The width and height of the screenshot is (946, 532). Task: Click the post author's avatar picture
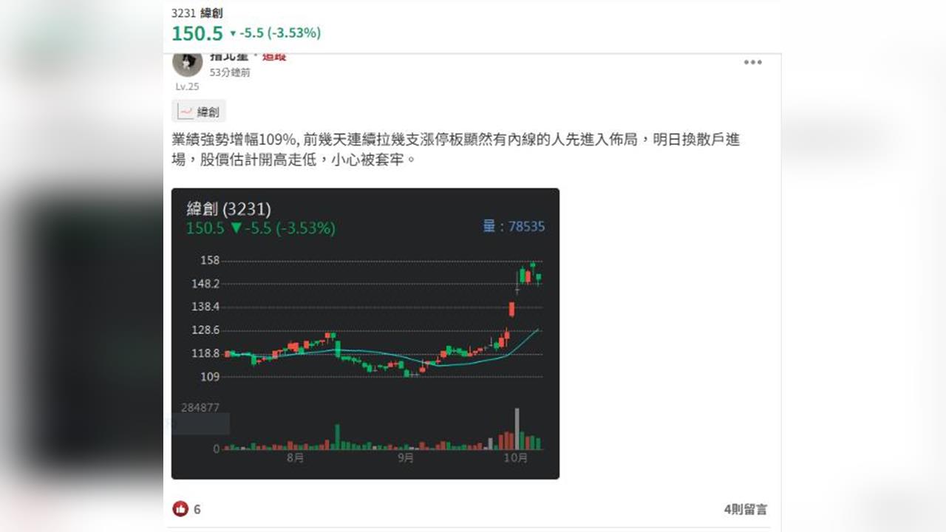click(187, 63)
